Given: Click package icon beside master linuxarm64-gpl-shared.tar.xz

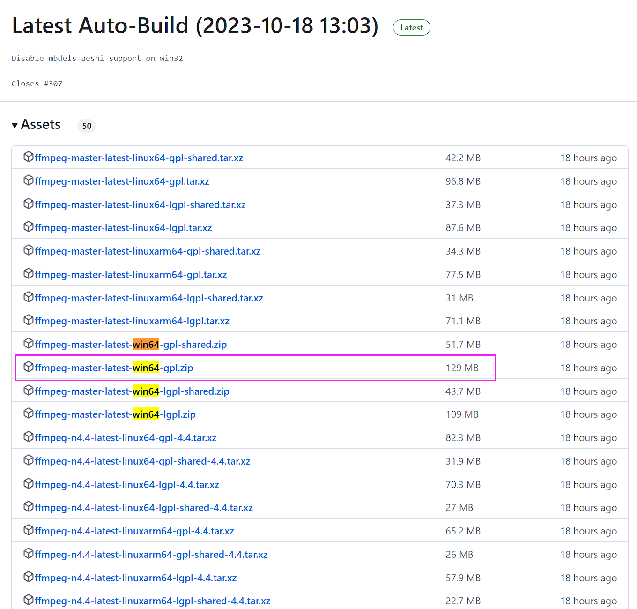Looking at the screenshot, I should (x=29, y=250).
